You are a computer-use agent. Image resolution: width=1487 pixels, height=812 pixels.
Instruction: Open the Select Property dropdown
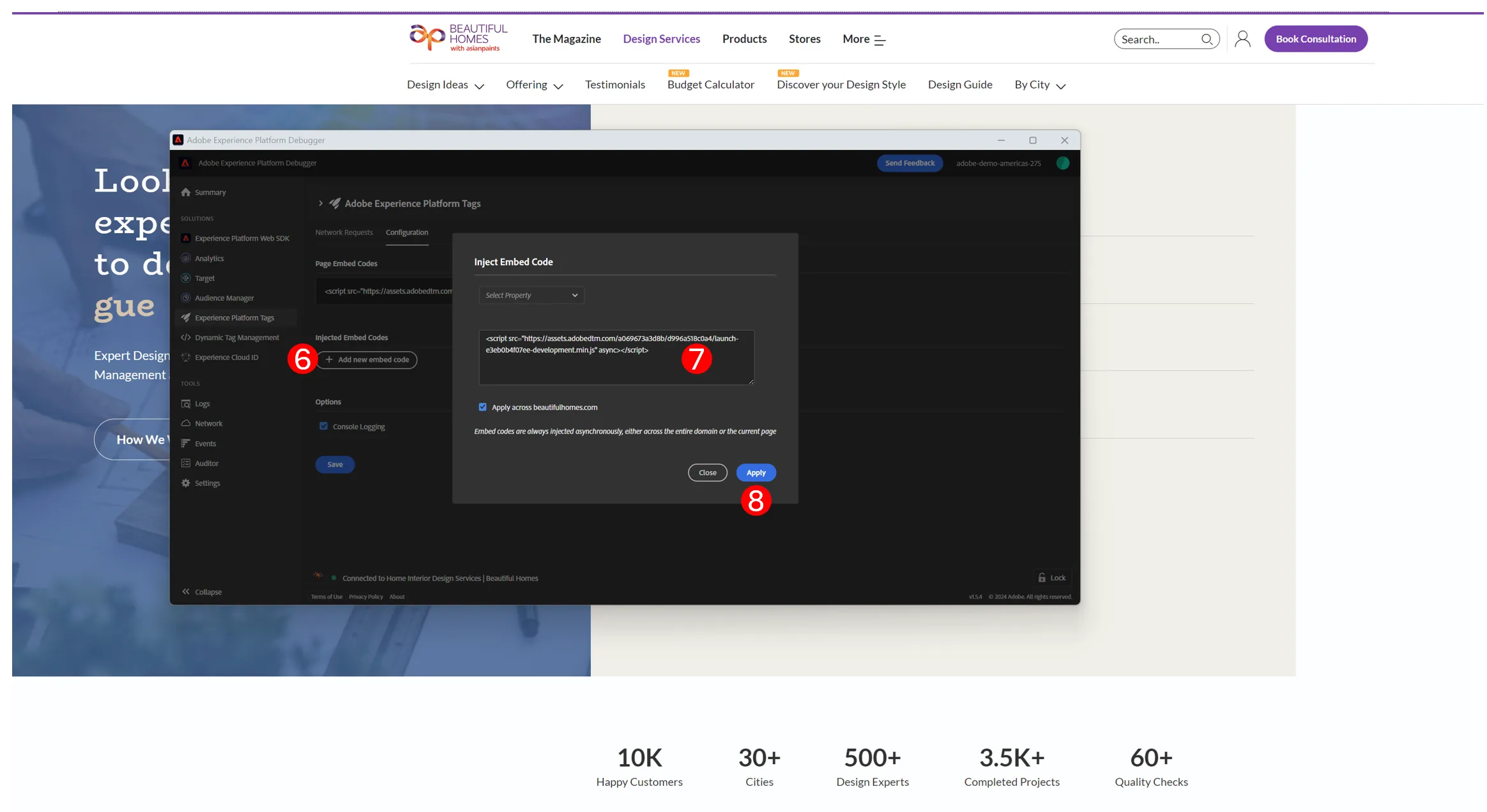(531, 295)
